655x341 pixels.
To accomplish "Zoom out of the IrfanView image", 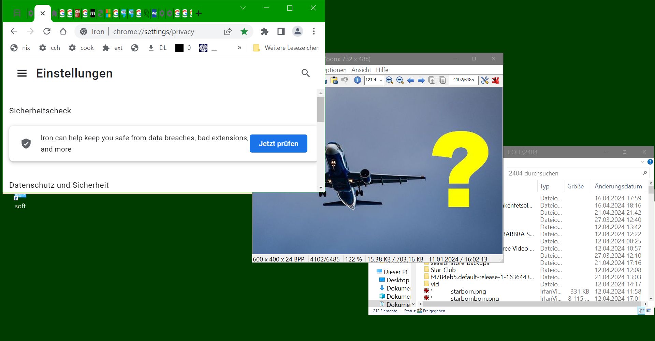I will (x=400, y=80).
